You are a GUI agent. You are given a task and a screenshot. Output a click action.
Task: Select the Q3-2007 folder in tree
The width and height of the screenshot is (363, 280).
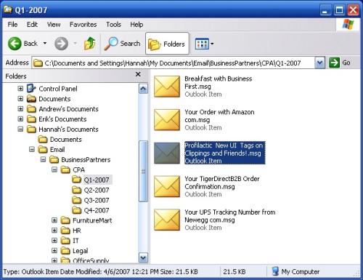click(x=91, y=200)
